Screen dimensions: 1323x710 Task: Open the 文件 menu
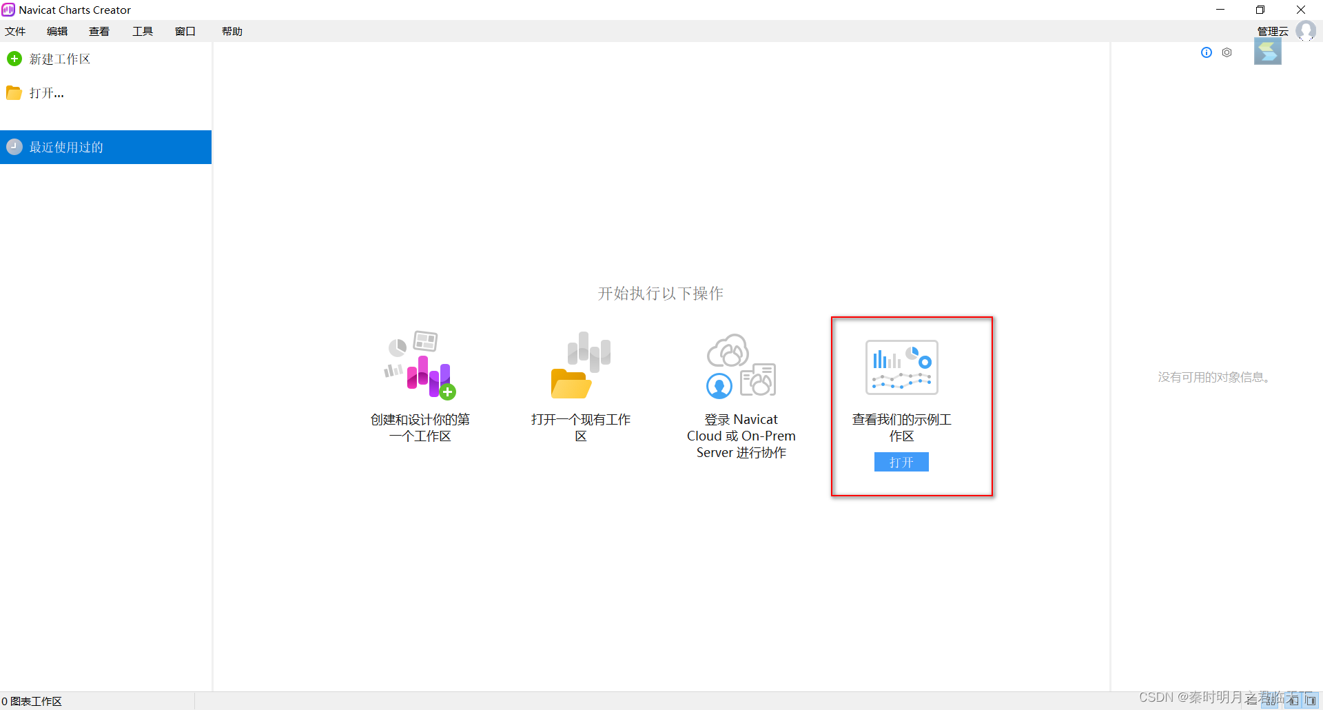[x=15, y=31]
